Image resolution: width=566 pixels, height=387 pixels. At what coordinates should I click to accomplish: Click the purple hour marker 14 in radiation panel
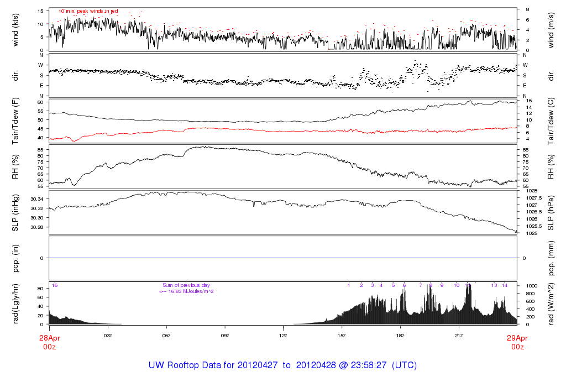click(505, 285)
